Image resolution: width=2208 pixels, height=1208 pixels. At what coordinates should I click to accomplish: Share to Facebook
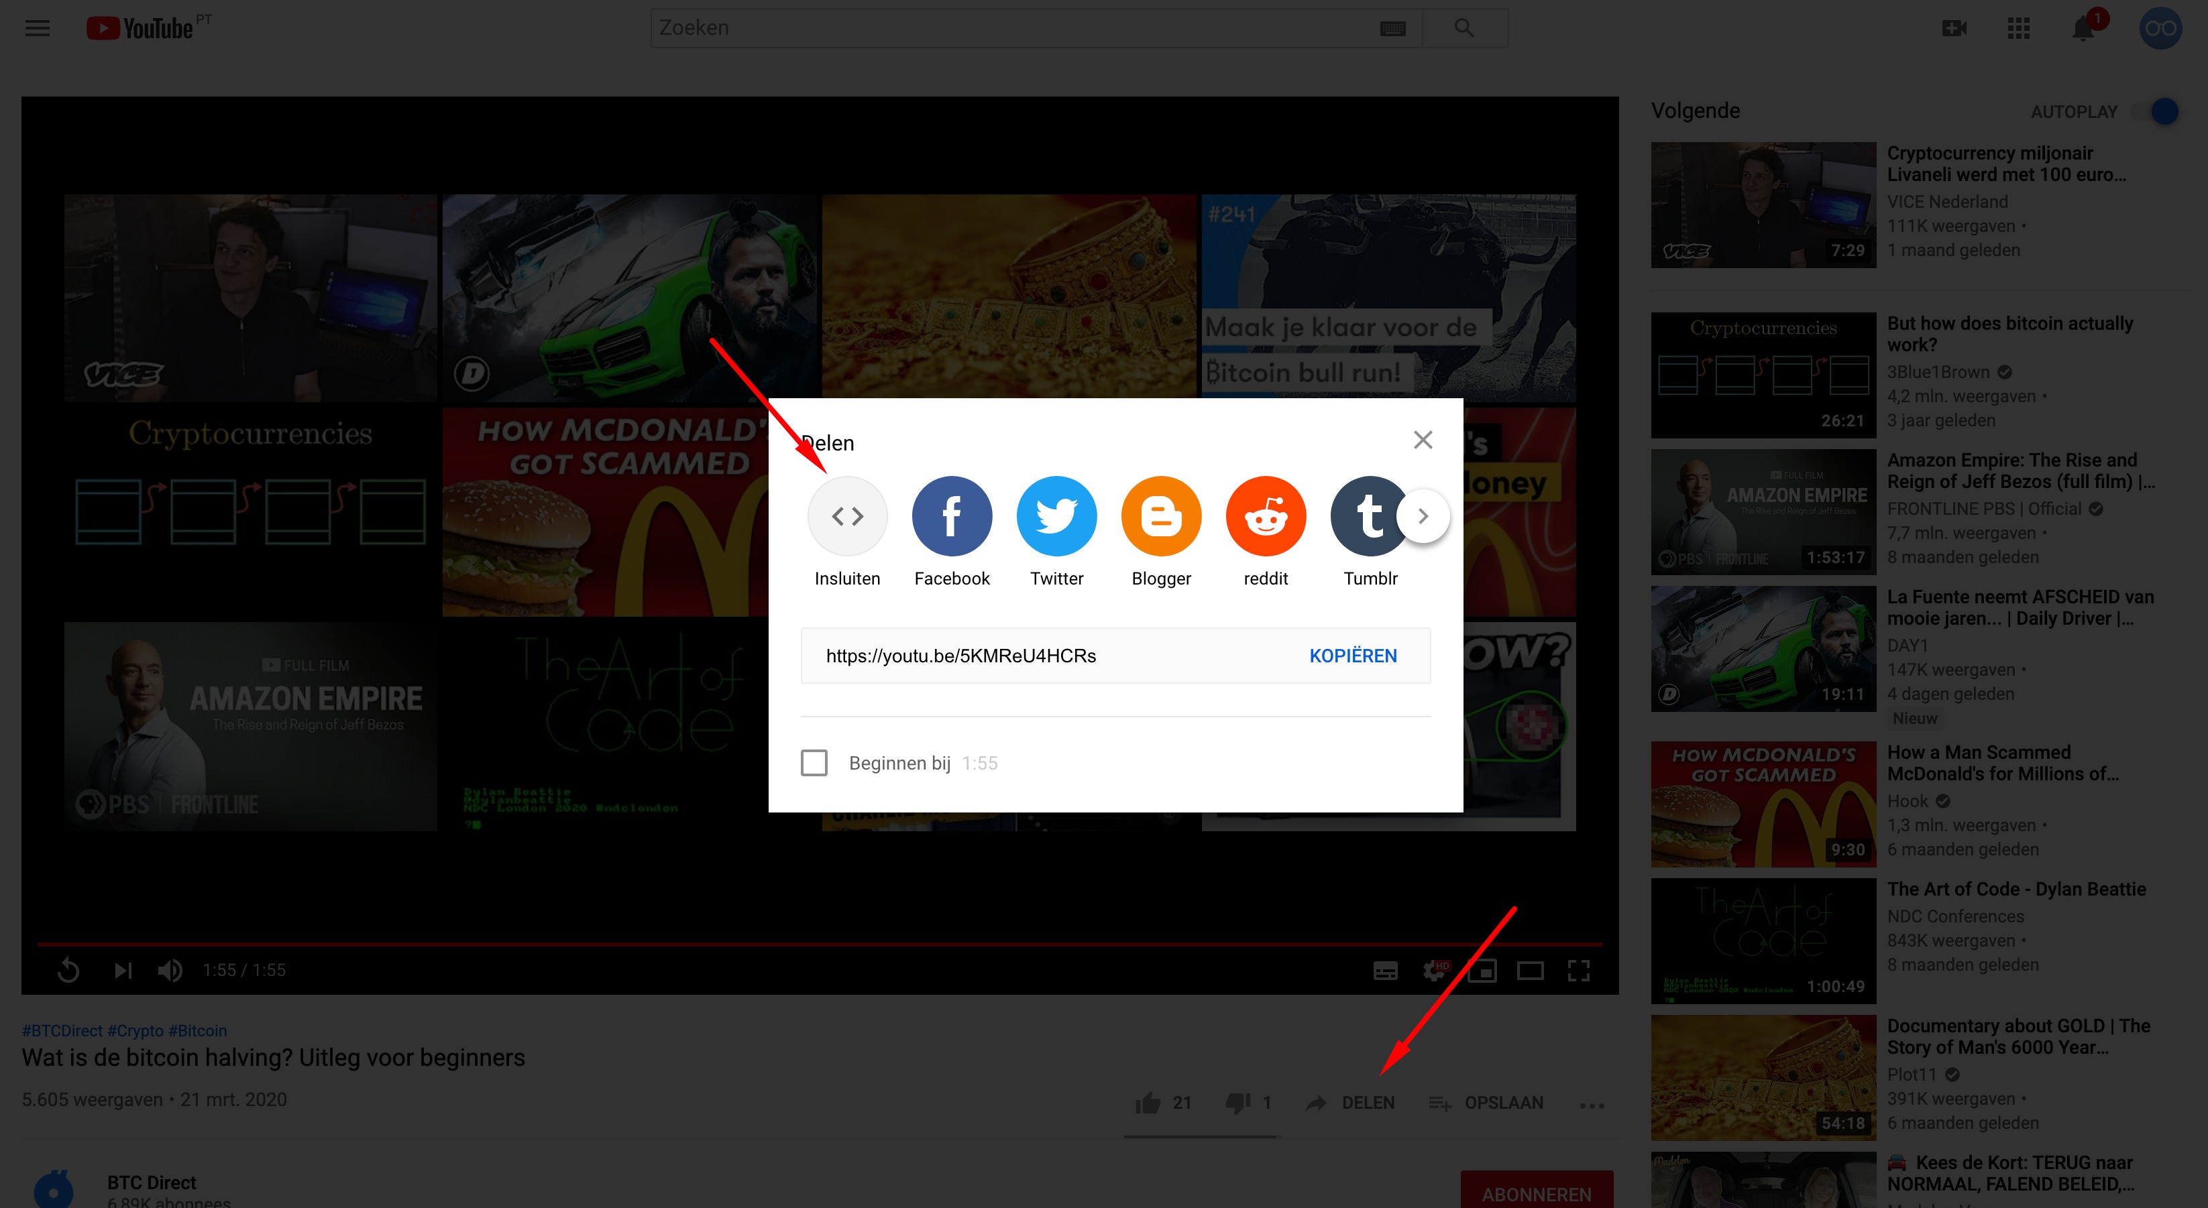click(x=952, y=516)
